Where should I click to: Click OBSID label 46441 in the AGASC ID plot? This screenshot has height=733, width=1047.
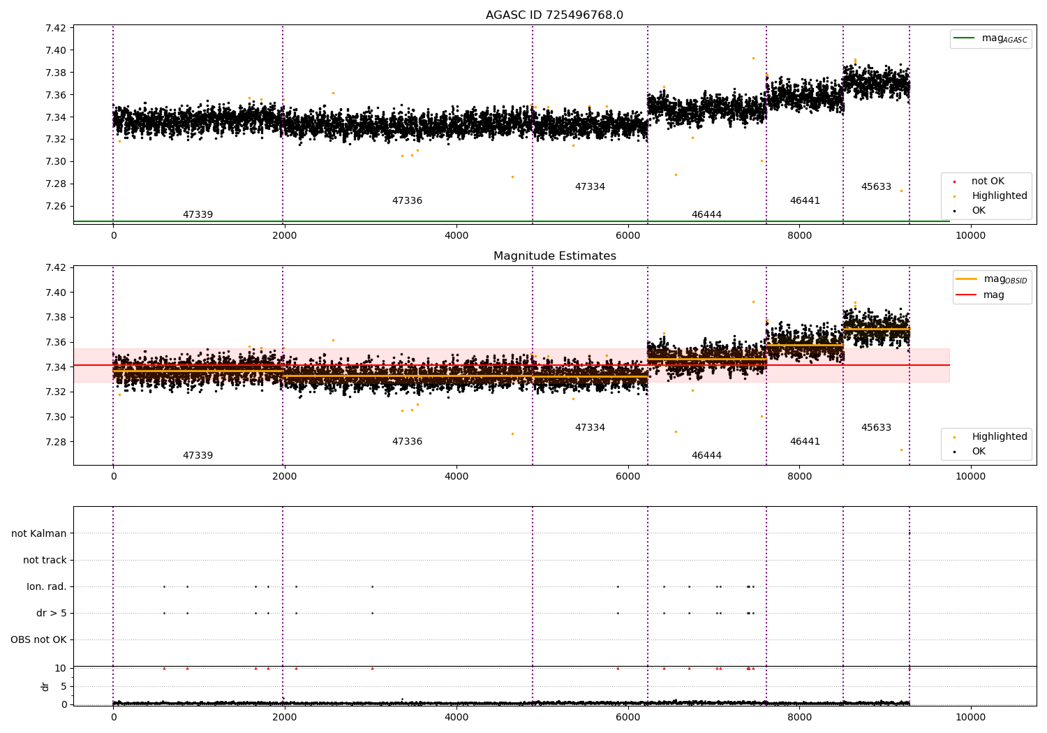pyautogui.click(x=805, y=201)
